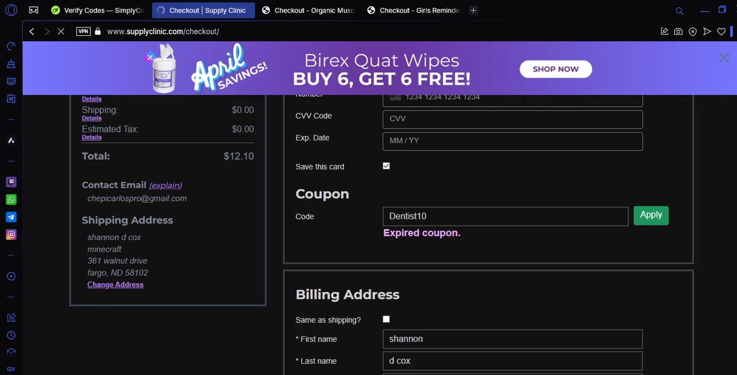Click the Contact Email explain link
The image size is (737, 375).
coord(166,185)
